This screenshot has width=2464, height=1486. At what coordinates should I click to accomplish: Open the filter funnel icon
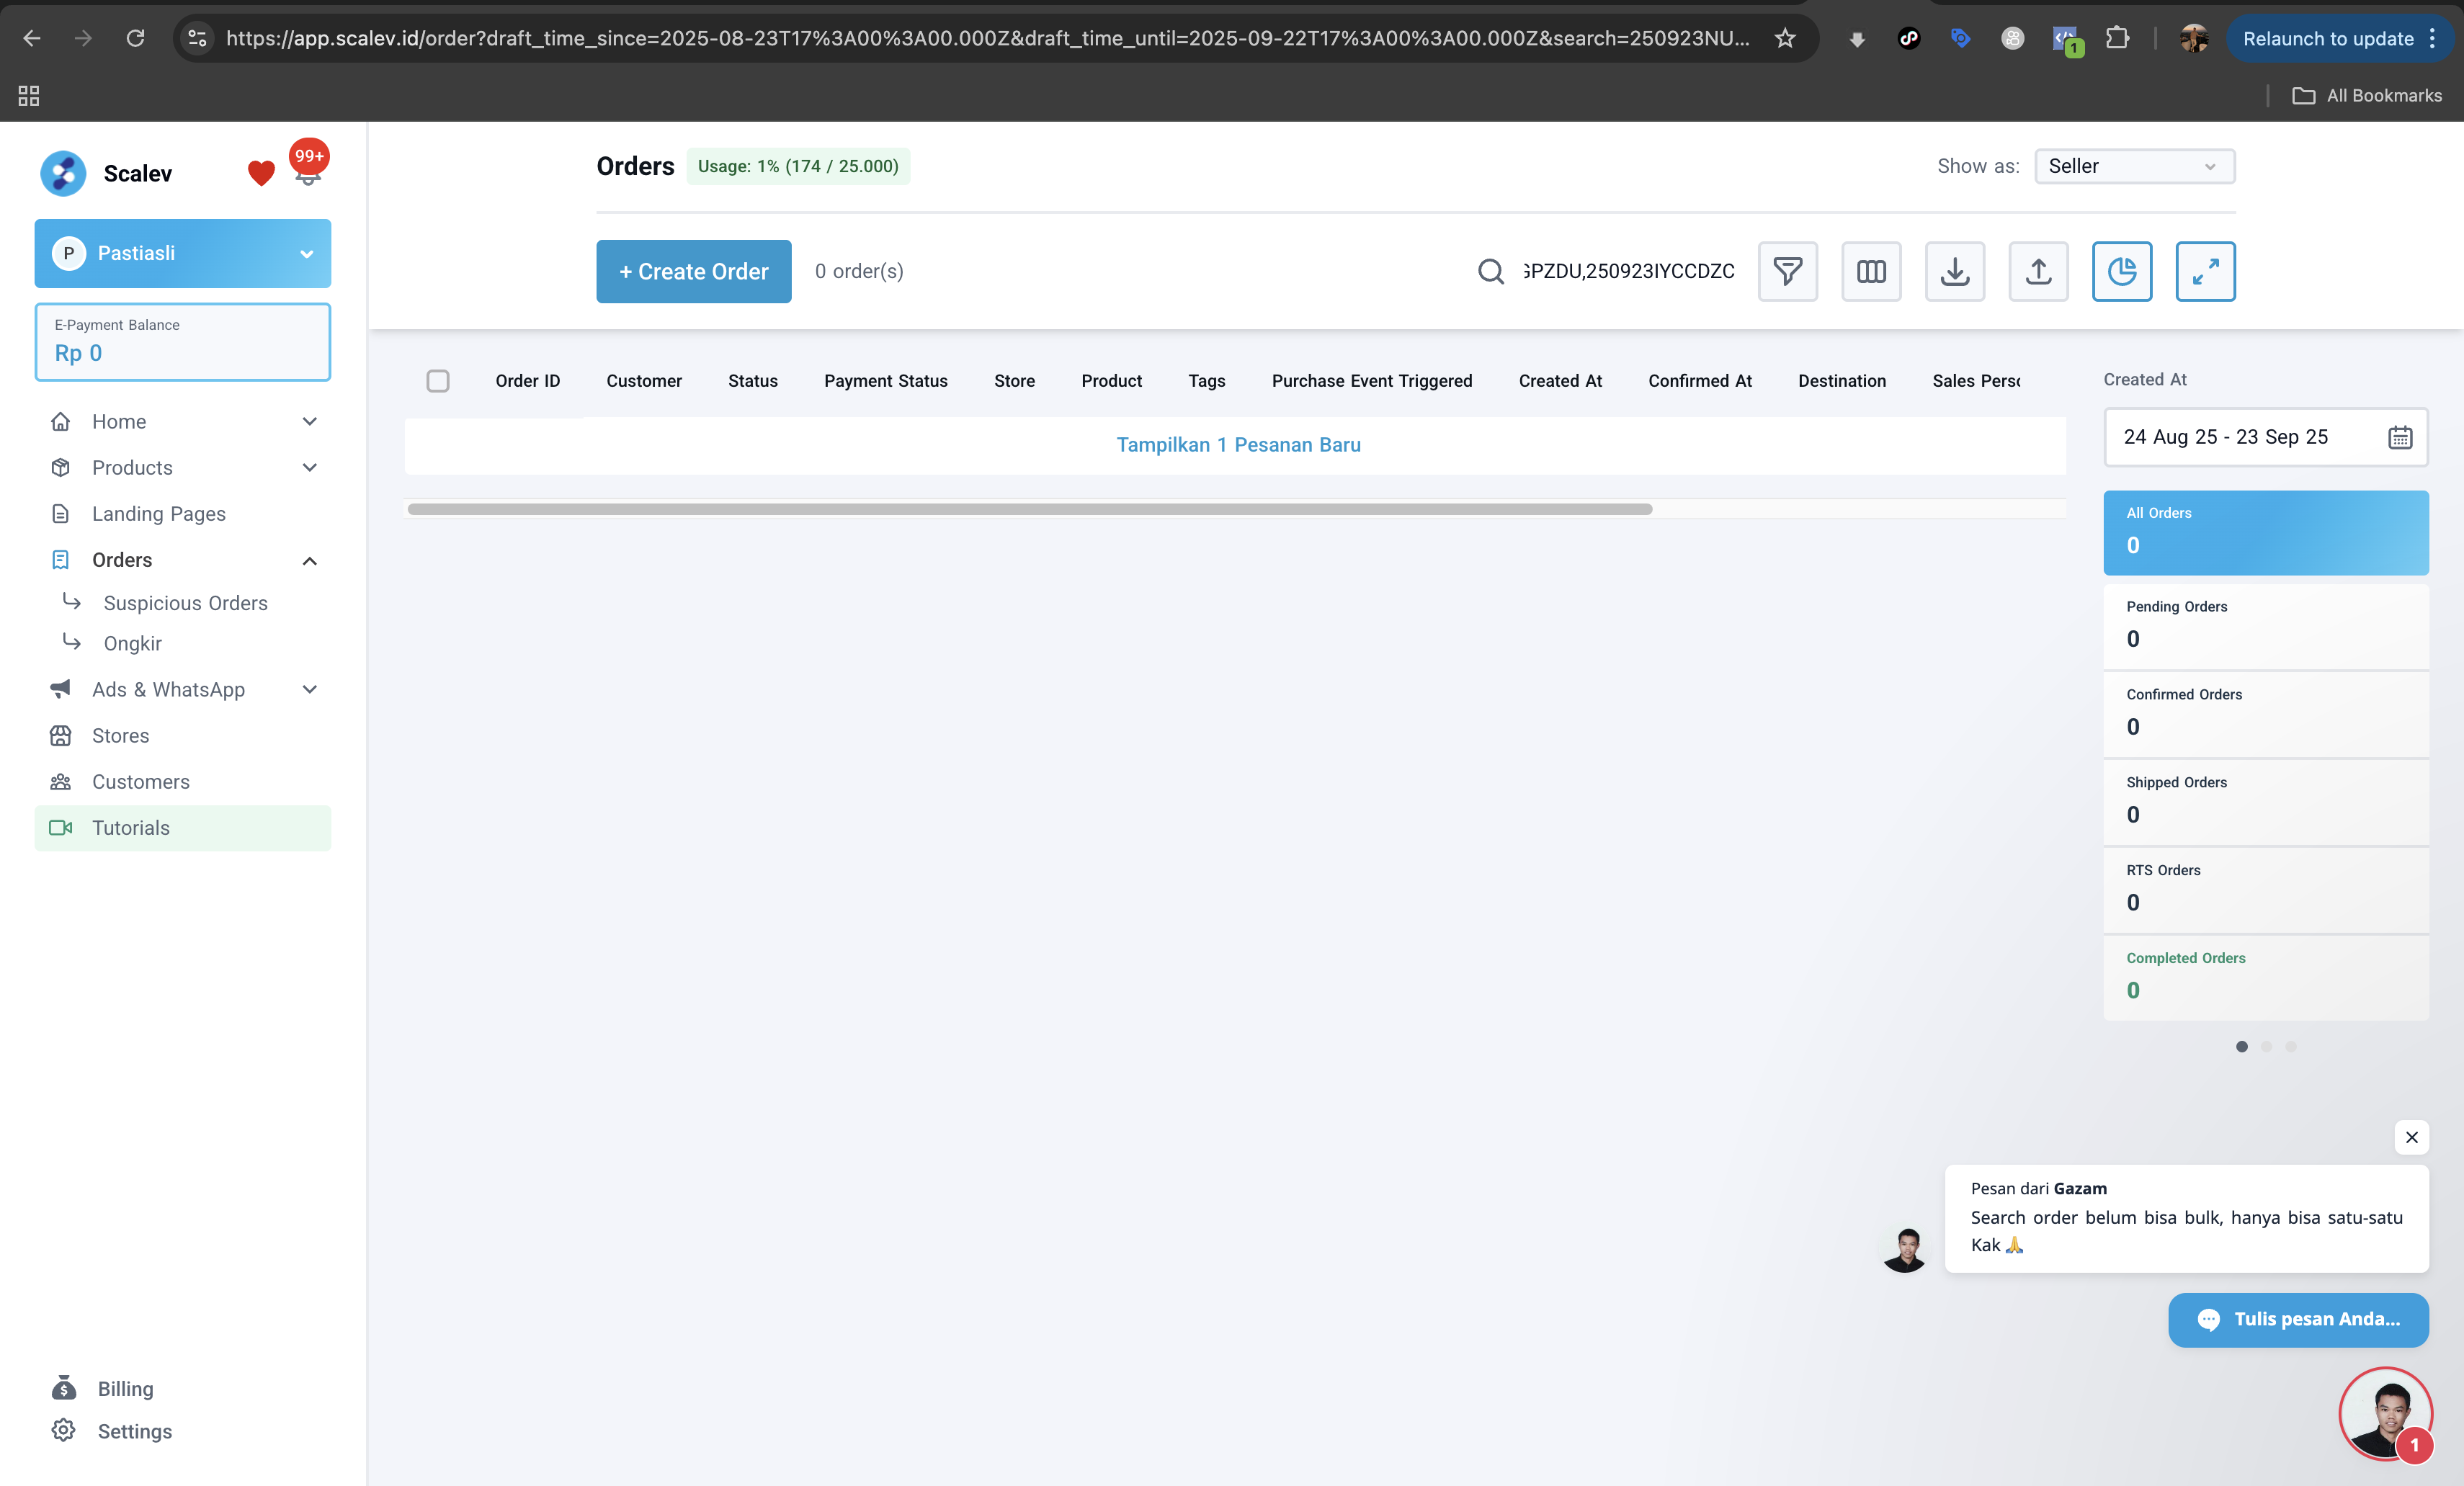pyautogui.click(x=1788, y=271)
